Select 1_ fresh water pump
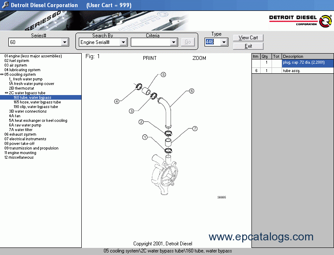Screen dimensions: 334x255 point(26,79)
